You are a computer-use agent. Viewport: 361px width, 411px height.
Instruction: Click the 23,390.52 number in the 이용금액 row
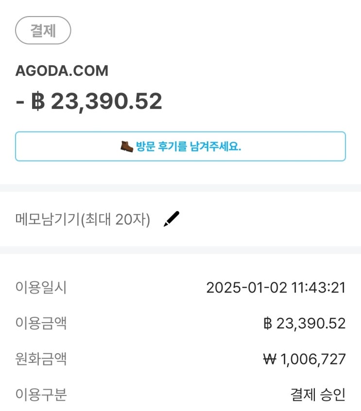point(311,324)
